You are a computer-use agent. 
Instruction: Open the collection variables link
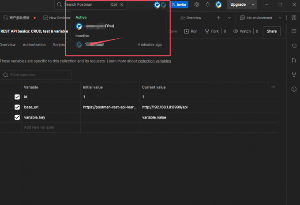point(154,61)
